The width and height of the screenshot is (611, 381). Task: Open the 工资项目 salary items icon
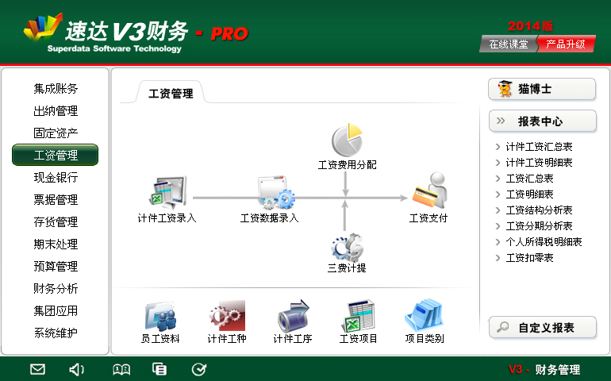(x=358, y=316)
